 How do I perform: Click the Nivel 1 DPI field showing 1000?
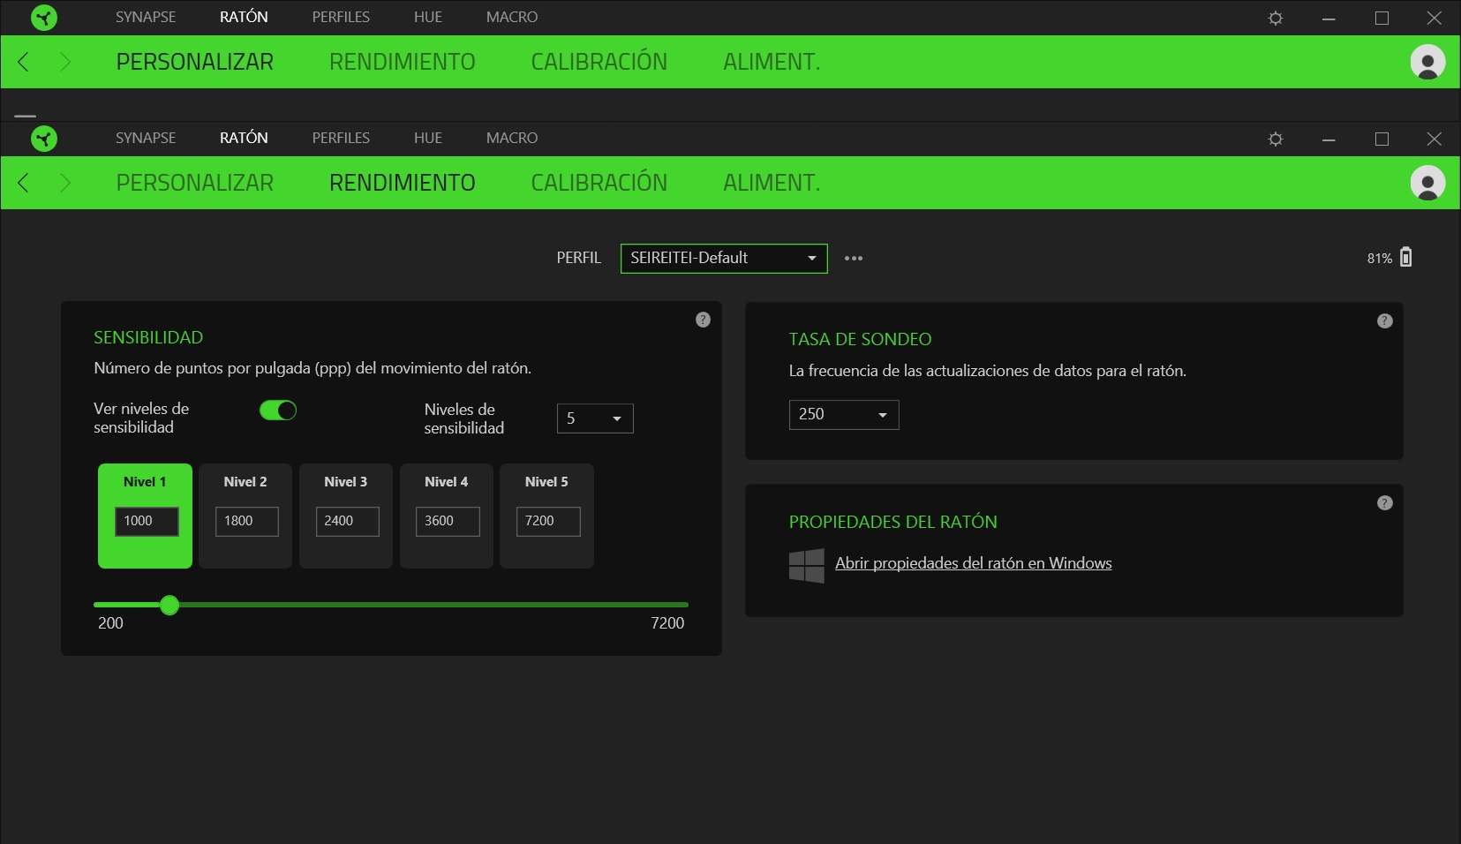[147, 521]
